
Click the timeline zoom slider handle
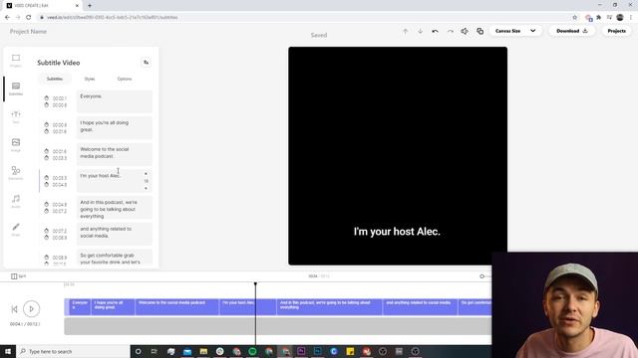coord(481,276)
